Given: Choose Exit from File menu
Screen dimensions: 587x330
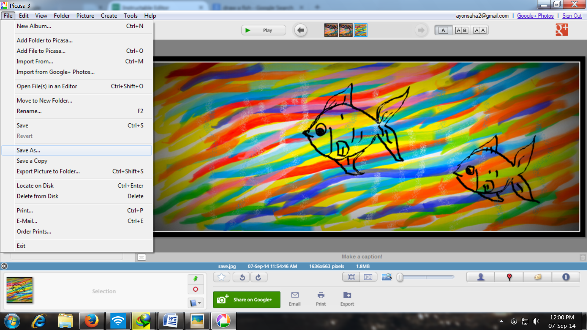Looking at the screenshot, I should click(x=77, y=246).
